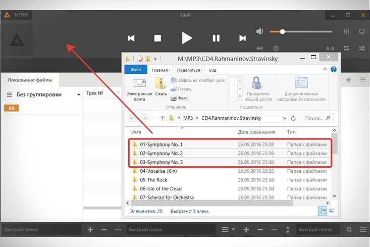Pause playback in AIMP
This screenshot has height=247, width=370.
pyautogui.click(x=216, y=38)
